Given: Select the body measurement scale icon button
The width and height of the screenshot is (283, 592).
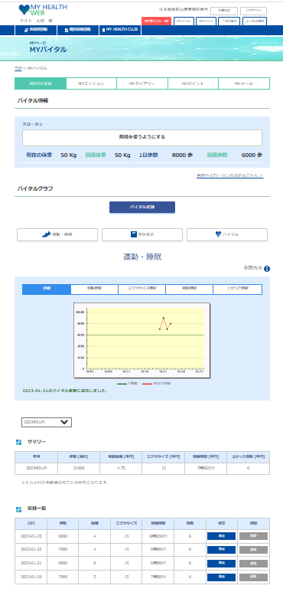Looking at the screenshot, I should click(x=142, y=234).
